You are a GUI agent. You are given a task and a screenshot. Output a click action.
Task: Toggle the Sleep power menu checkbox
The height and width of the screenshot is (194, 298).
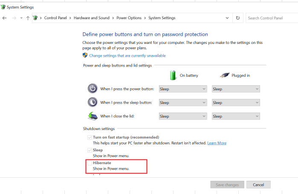[x=90, y=150]
